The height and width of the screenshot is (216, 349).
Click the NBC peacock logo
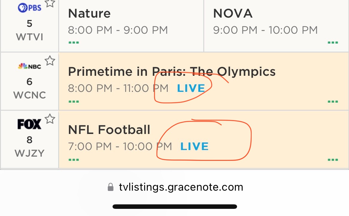29,67
